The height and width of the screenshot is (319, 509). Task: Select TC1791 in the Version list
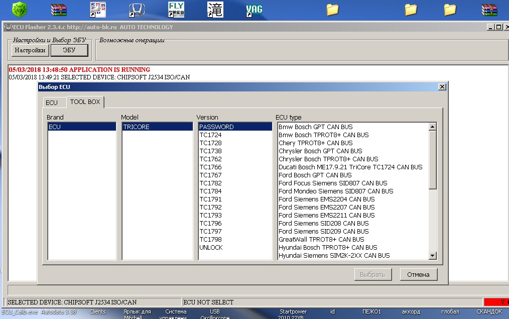235,199
